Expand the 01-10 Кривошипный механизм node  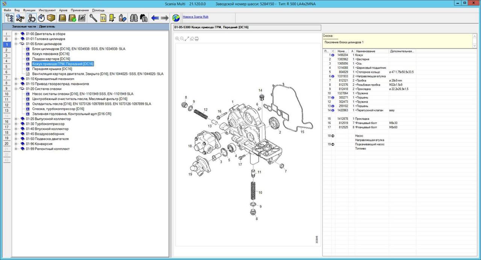pos(16,79)
